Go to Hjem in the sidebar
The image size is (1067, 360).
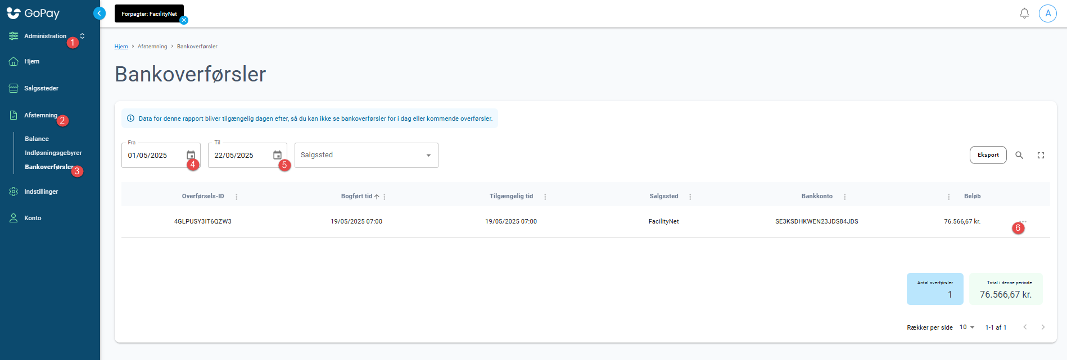[x=31, y=61]
